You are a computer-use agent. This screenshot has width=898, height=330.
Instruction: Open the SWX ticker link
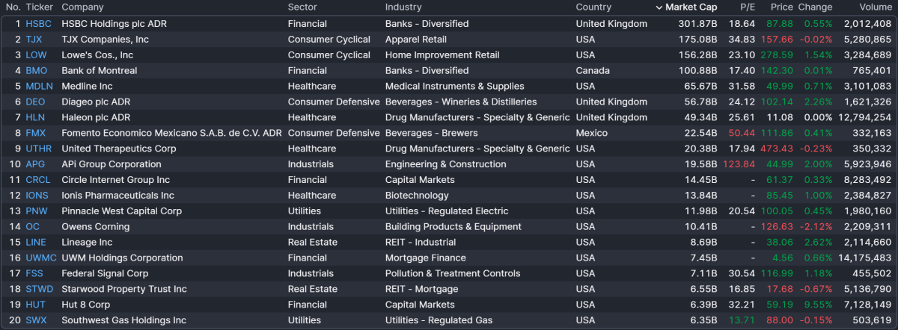click(36, 320)
